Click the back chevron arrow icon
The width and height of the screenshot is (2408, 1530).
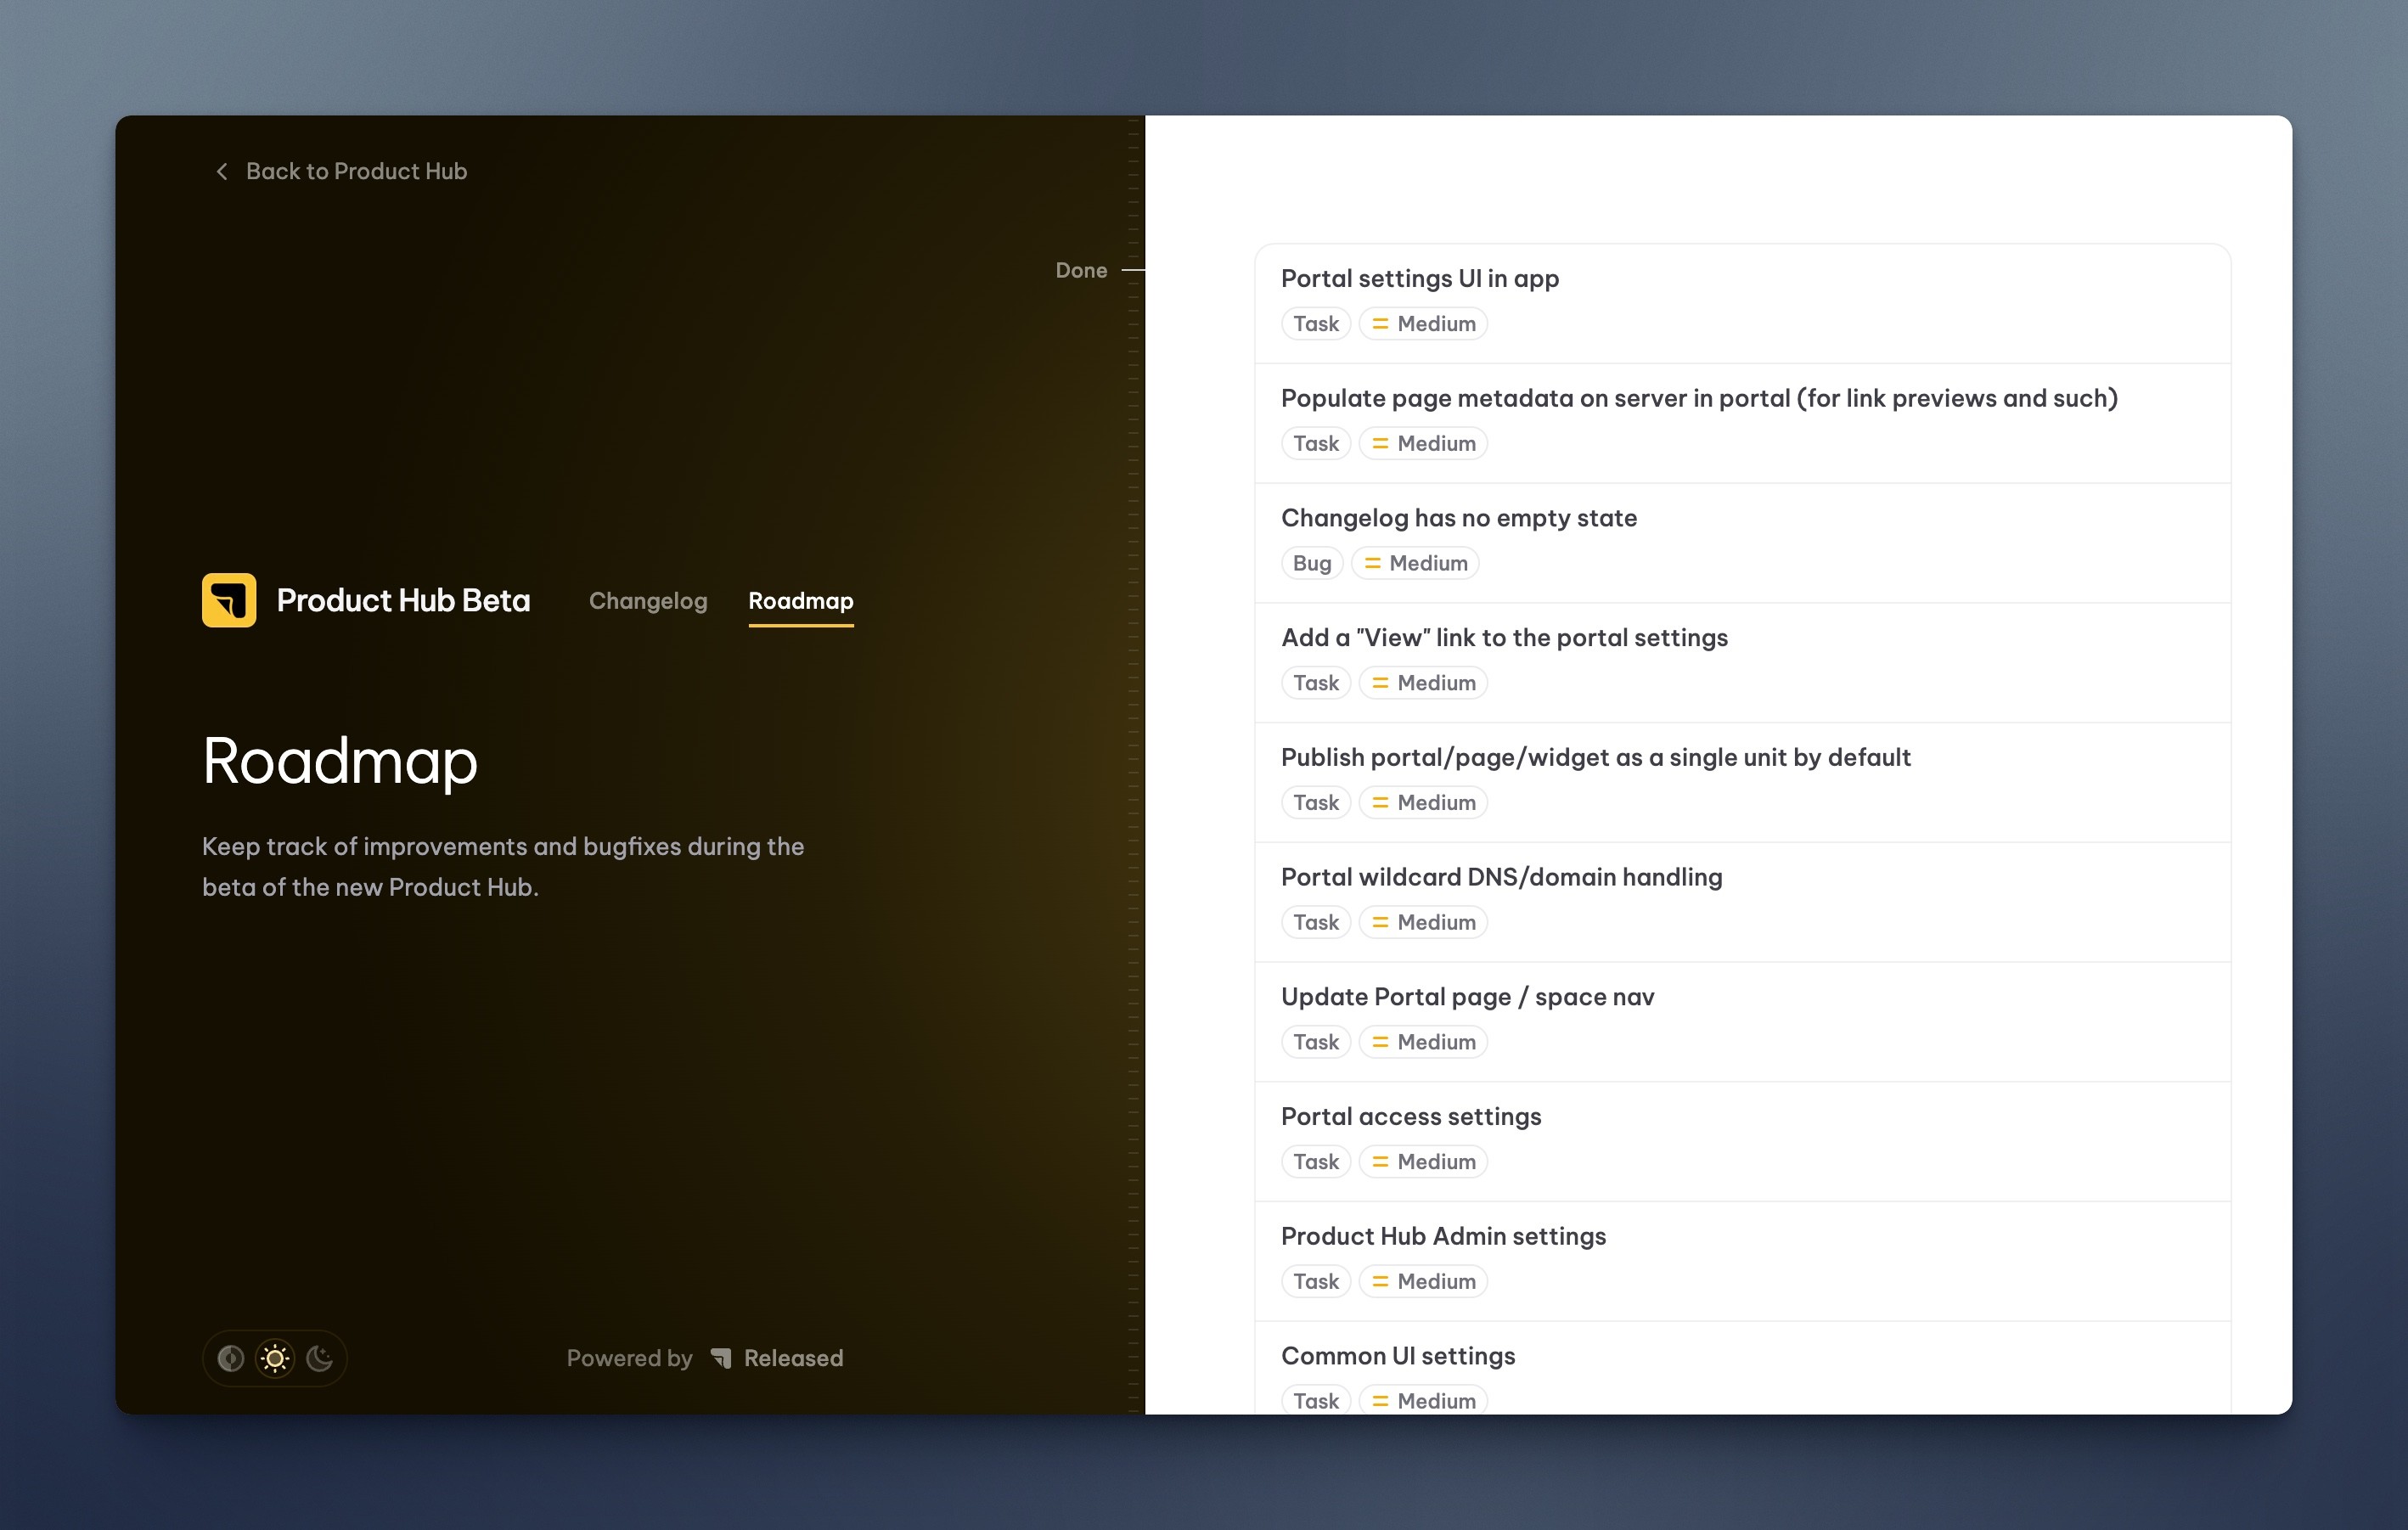click(222, 172)
